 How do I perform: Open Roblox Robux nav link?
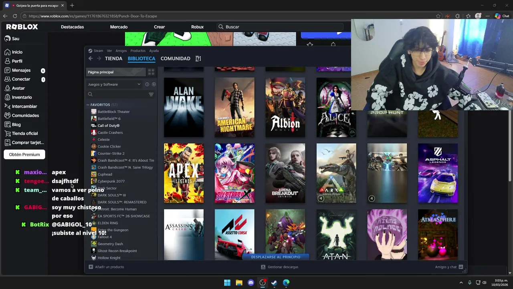point(198,27)
